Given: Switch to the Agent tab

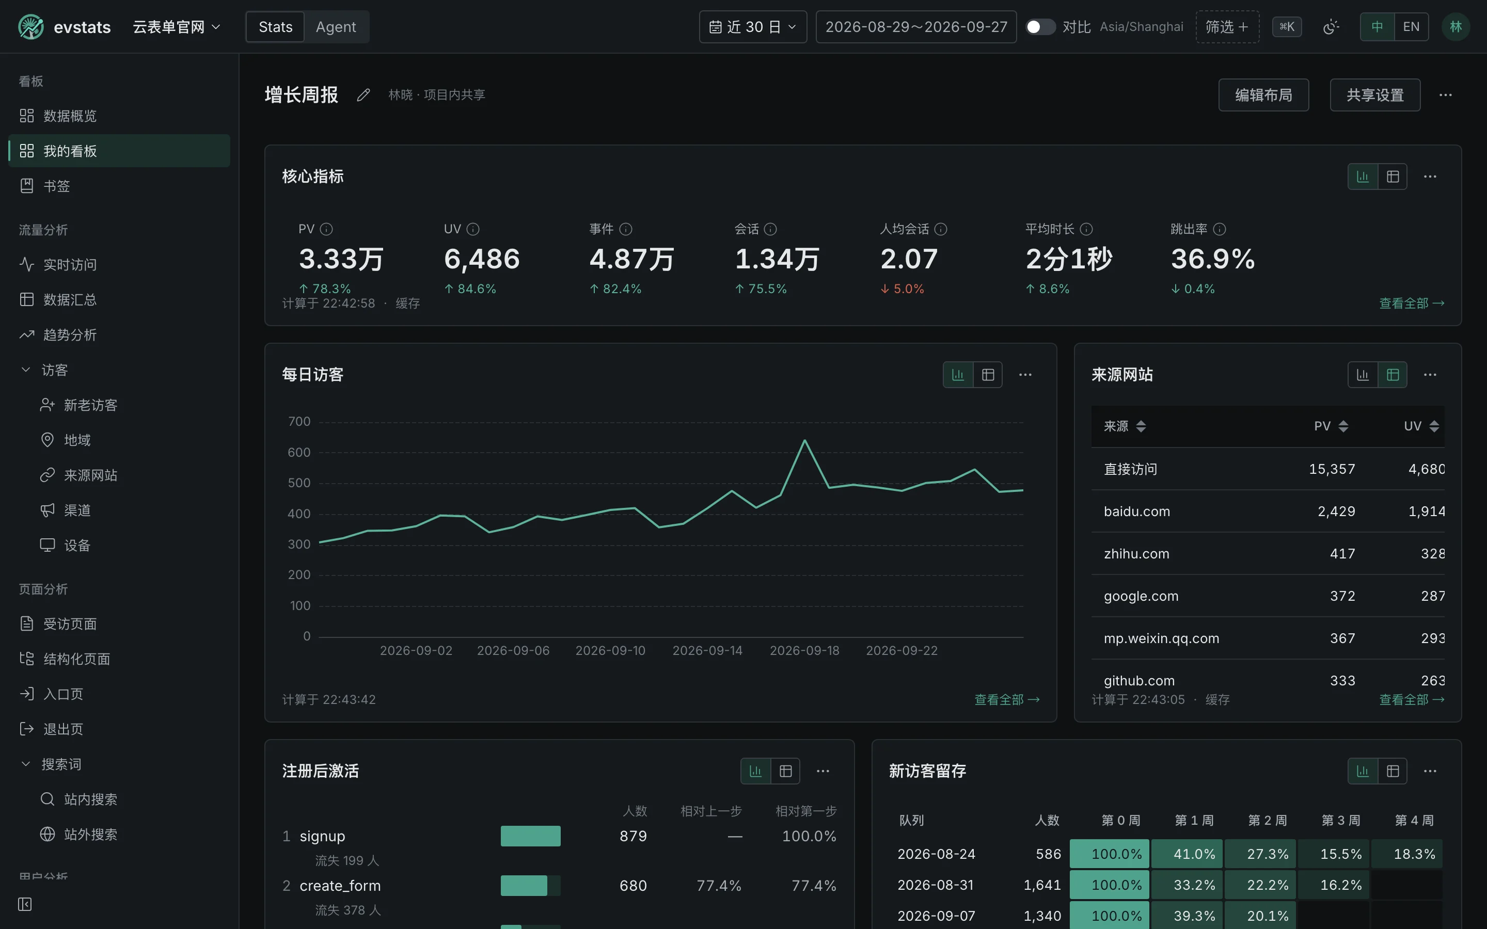Looking at the screenshot, I should (336, 27).
